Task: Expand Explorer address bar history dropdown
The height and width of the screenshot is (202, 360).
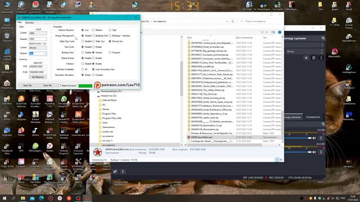Action: (x=227, y=21)
